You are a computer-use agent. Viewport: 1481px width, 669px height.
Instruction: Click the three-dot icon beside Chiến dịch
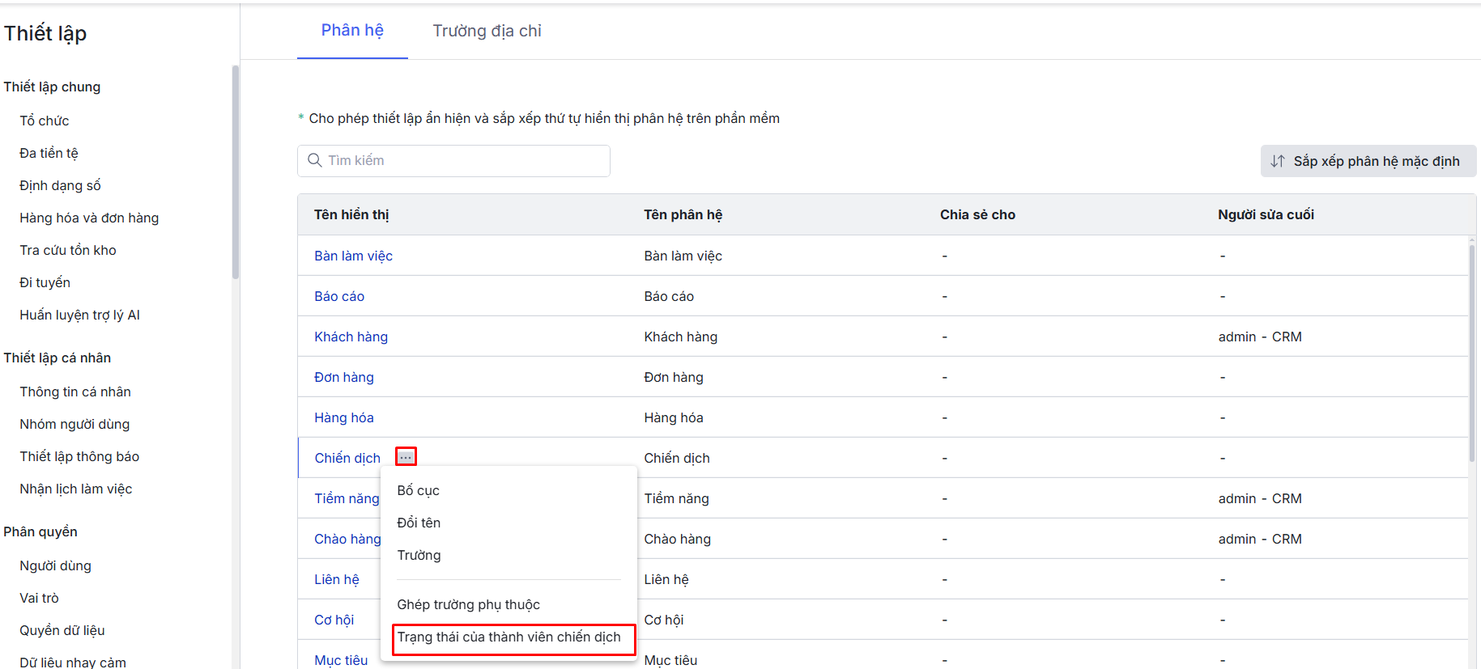click(x=406, y=457)
